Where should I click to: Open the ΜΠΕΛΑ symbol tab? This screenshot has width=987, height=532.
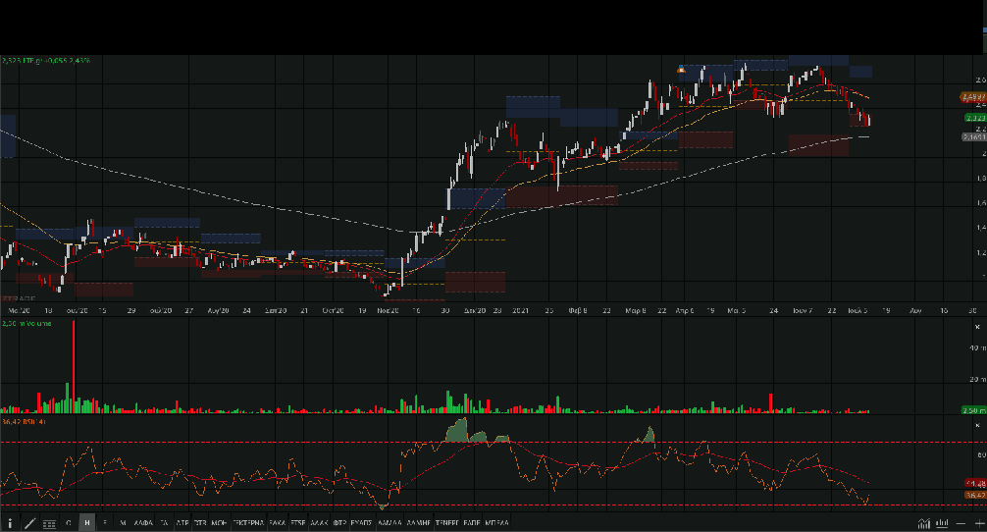coord(496,523)
